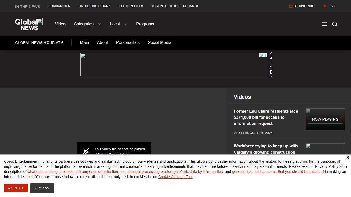Open the Epstein Files trending topic
351x197 pixels.
tap(131, 6)
